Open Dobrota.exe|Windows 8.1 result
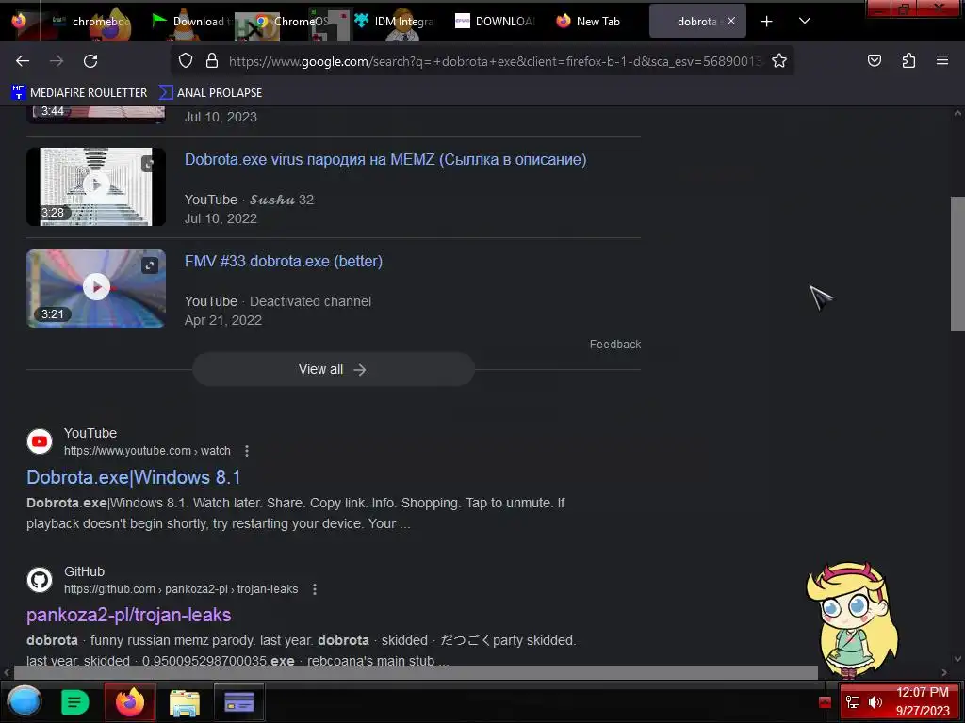The width and height of the screenshot is (965, 723). [x=134, y=477]
